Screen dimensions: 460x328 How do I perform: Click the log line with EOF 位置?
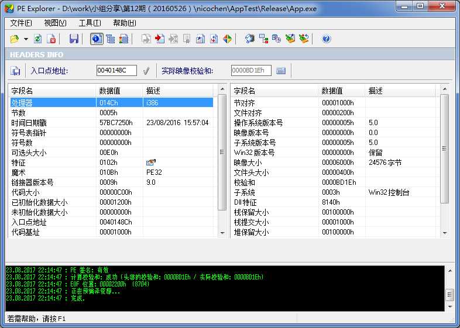[x=78, y=284]
